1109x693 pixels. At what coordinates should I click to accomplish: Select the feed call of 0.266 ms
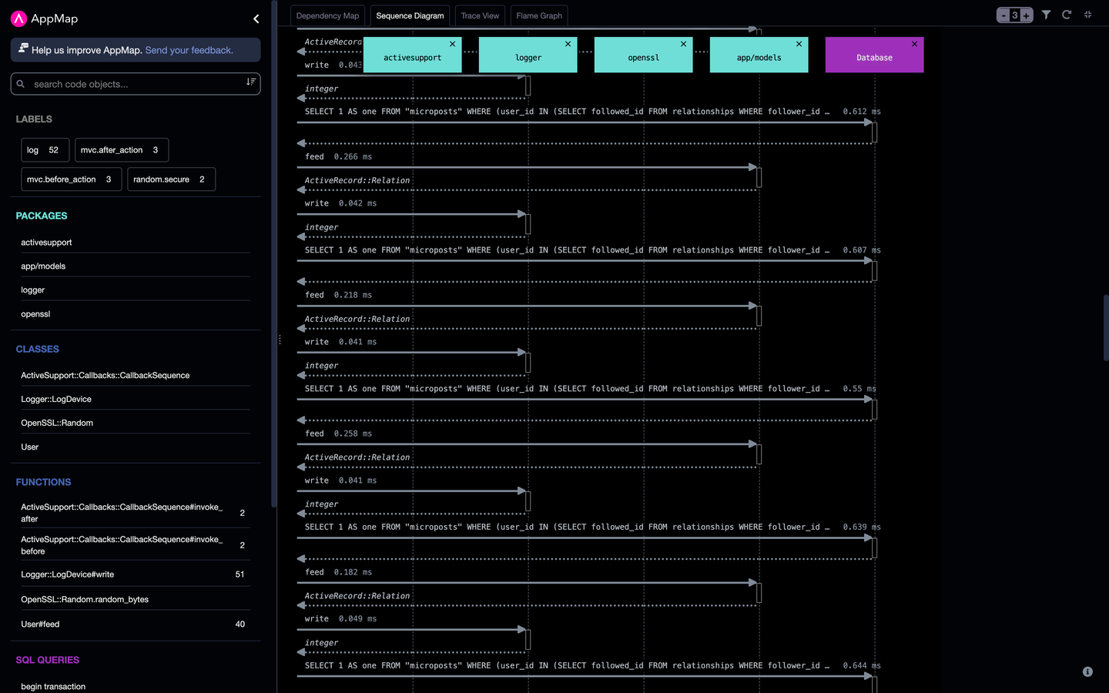338,157
